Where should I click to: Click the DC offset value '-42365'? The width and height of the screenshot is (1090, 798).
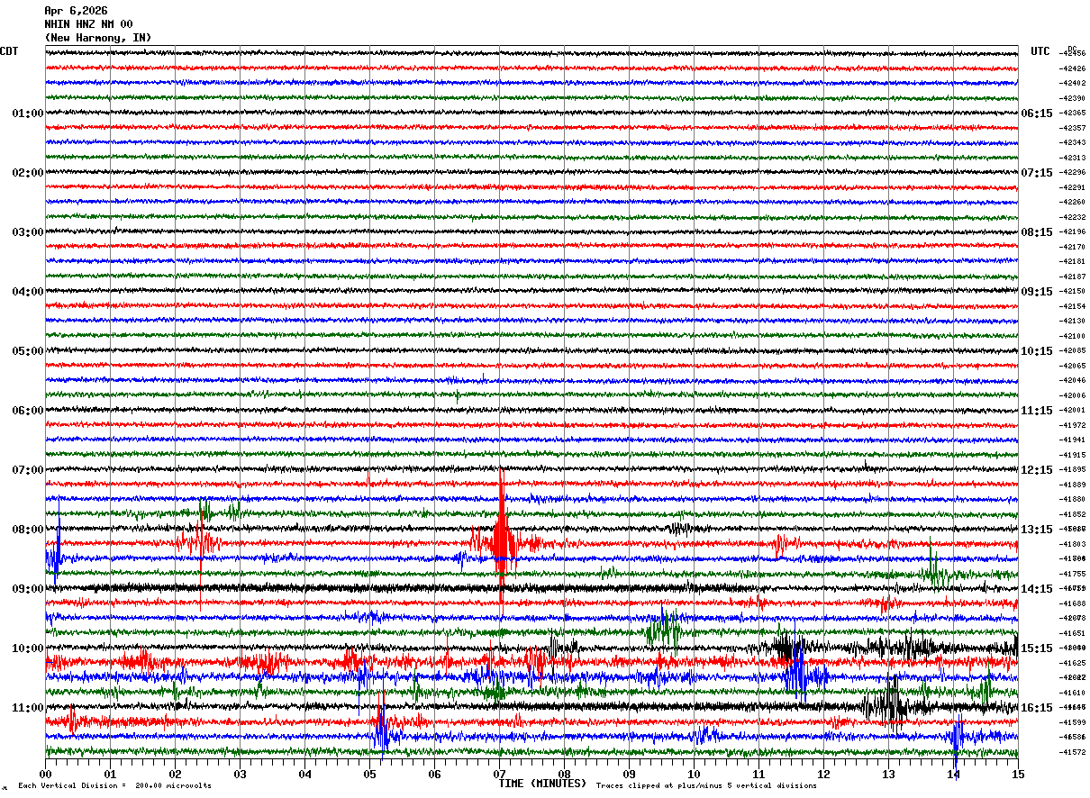click(x=1073, y=113)
